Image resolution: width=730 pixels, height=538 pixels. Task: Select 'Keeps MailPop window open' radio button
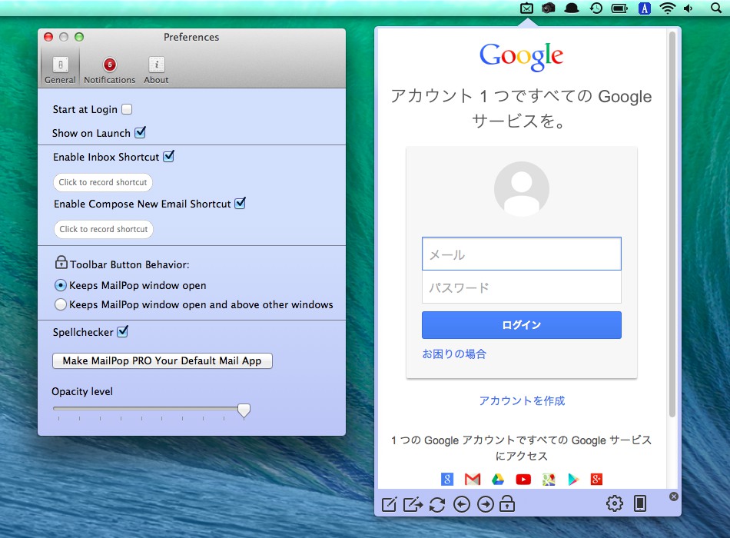[x=61, y=285]
